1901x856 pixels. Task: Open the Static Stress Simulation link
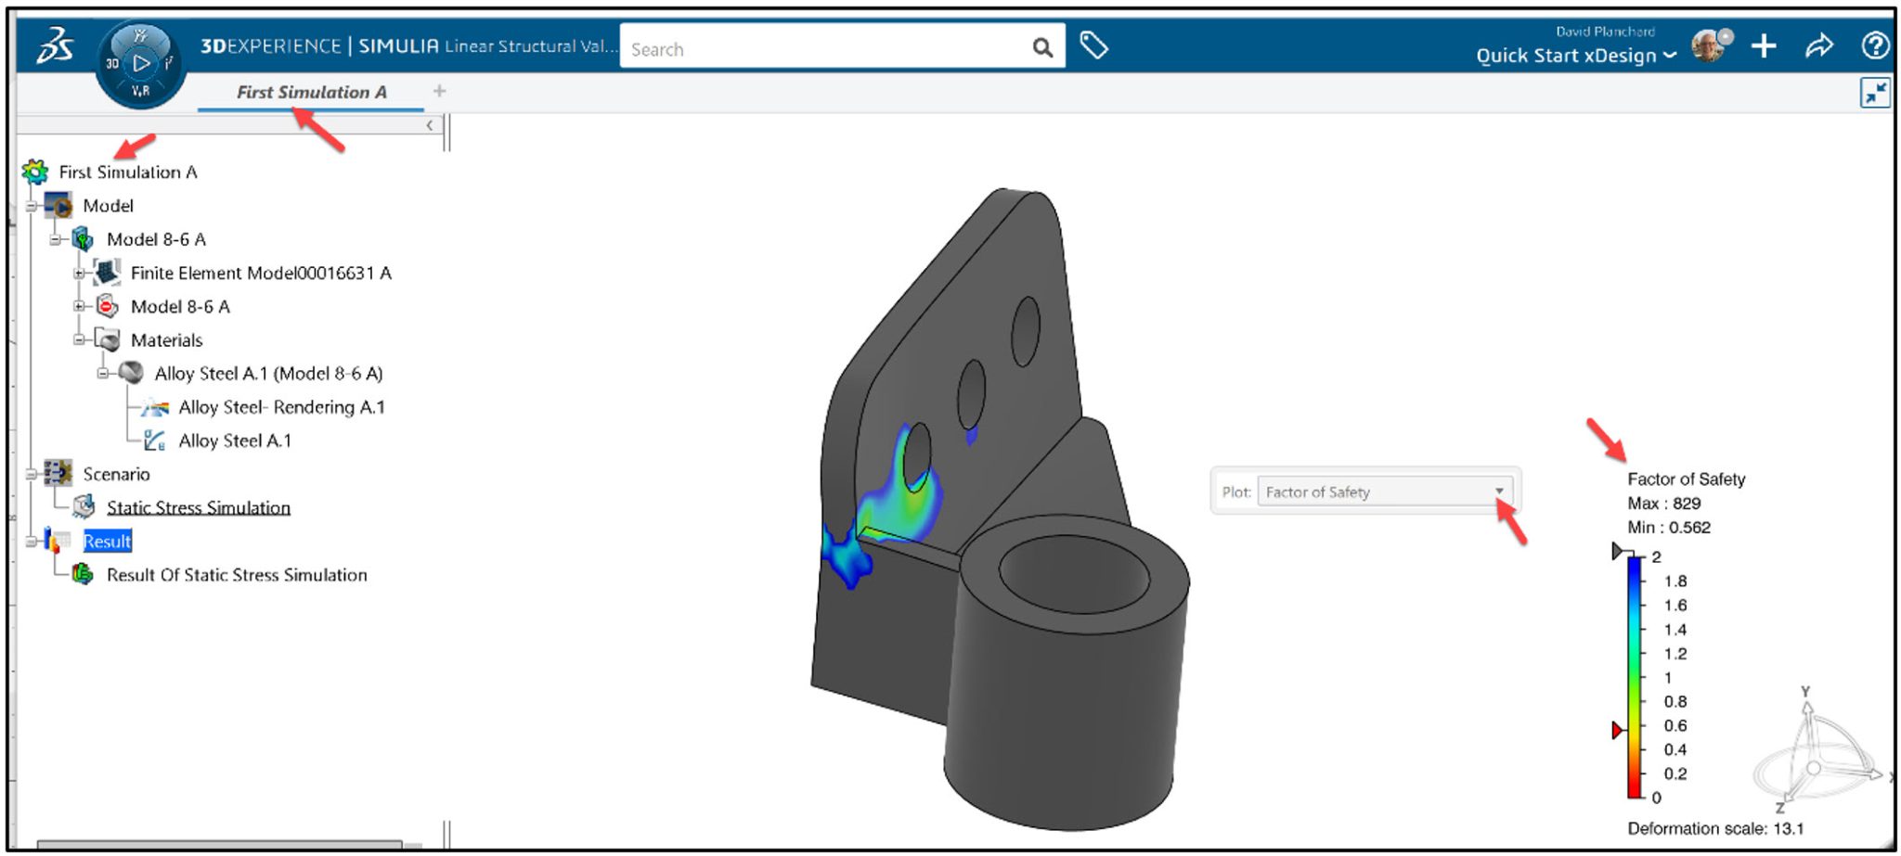point(198,507)
